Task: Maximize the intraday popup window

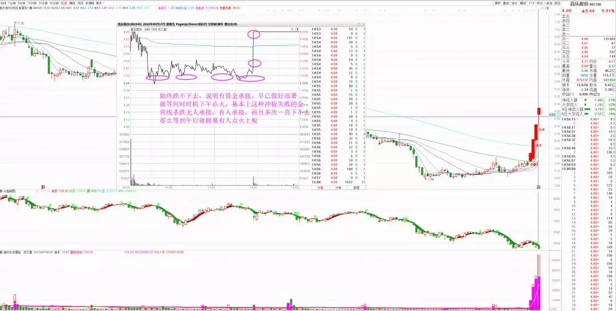Action: [359, 25]
